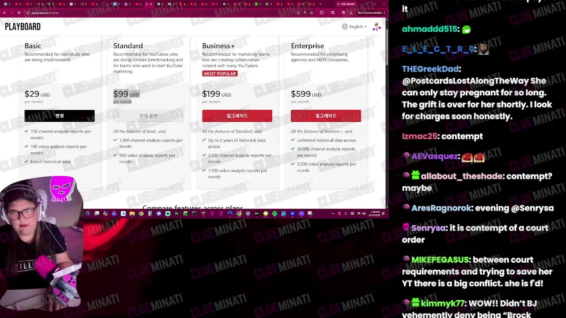Viewport: 566px width, 318px height.
Task: Click the Enterprise plan title
Action: pos(307,46)
